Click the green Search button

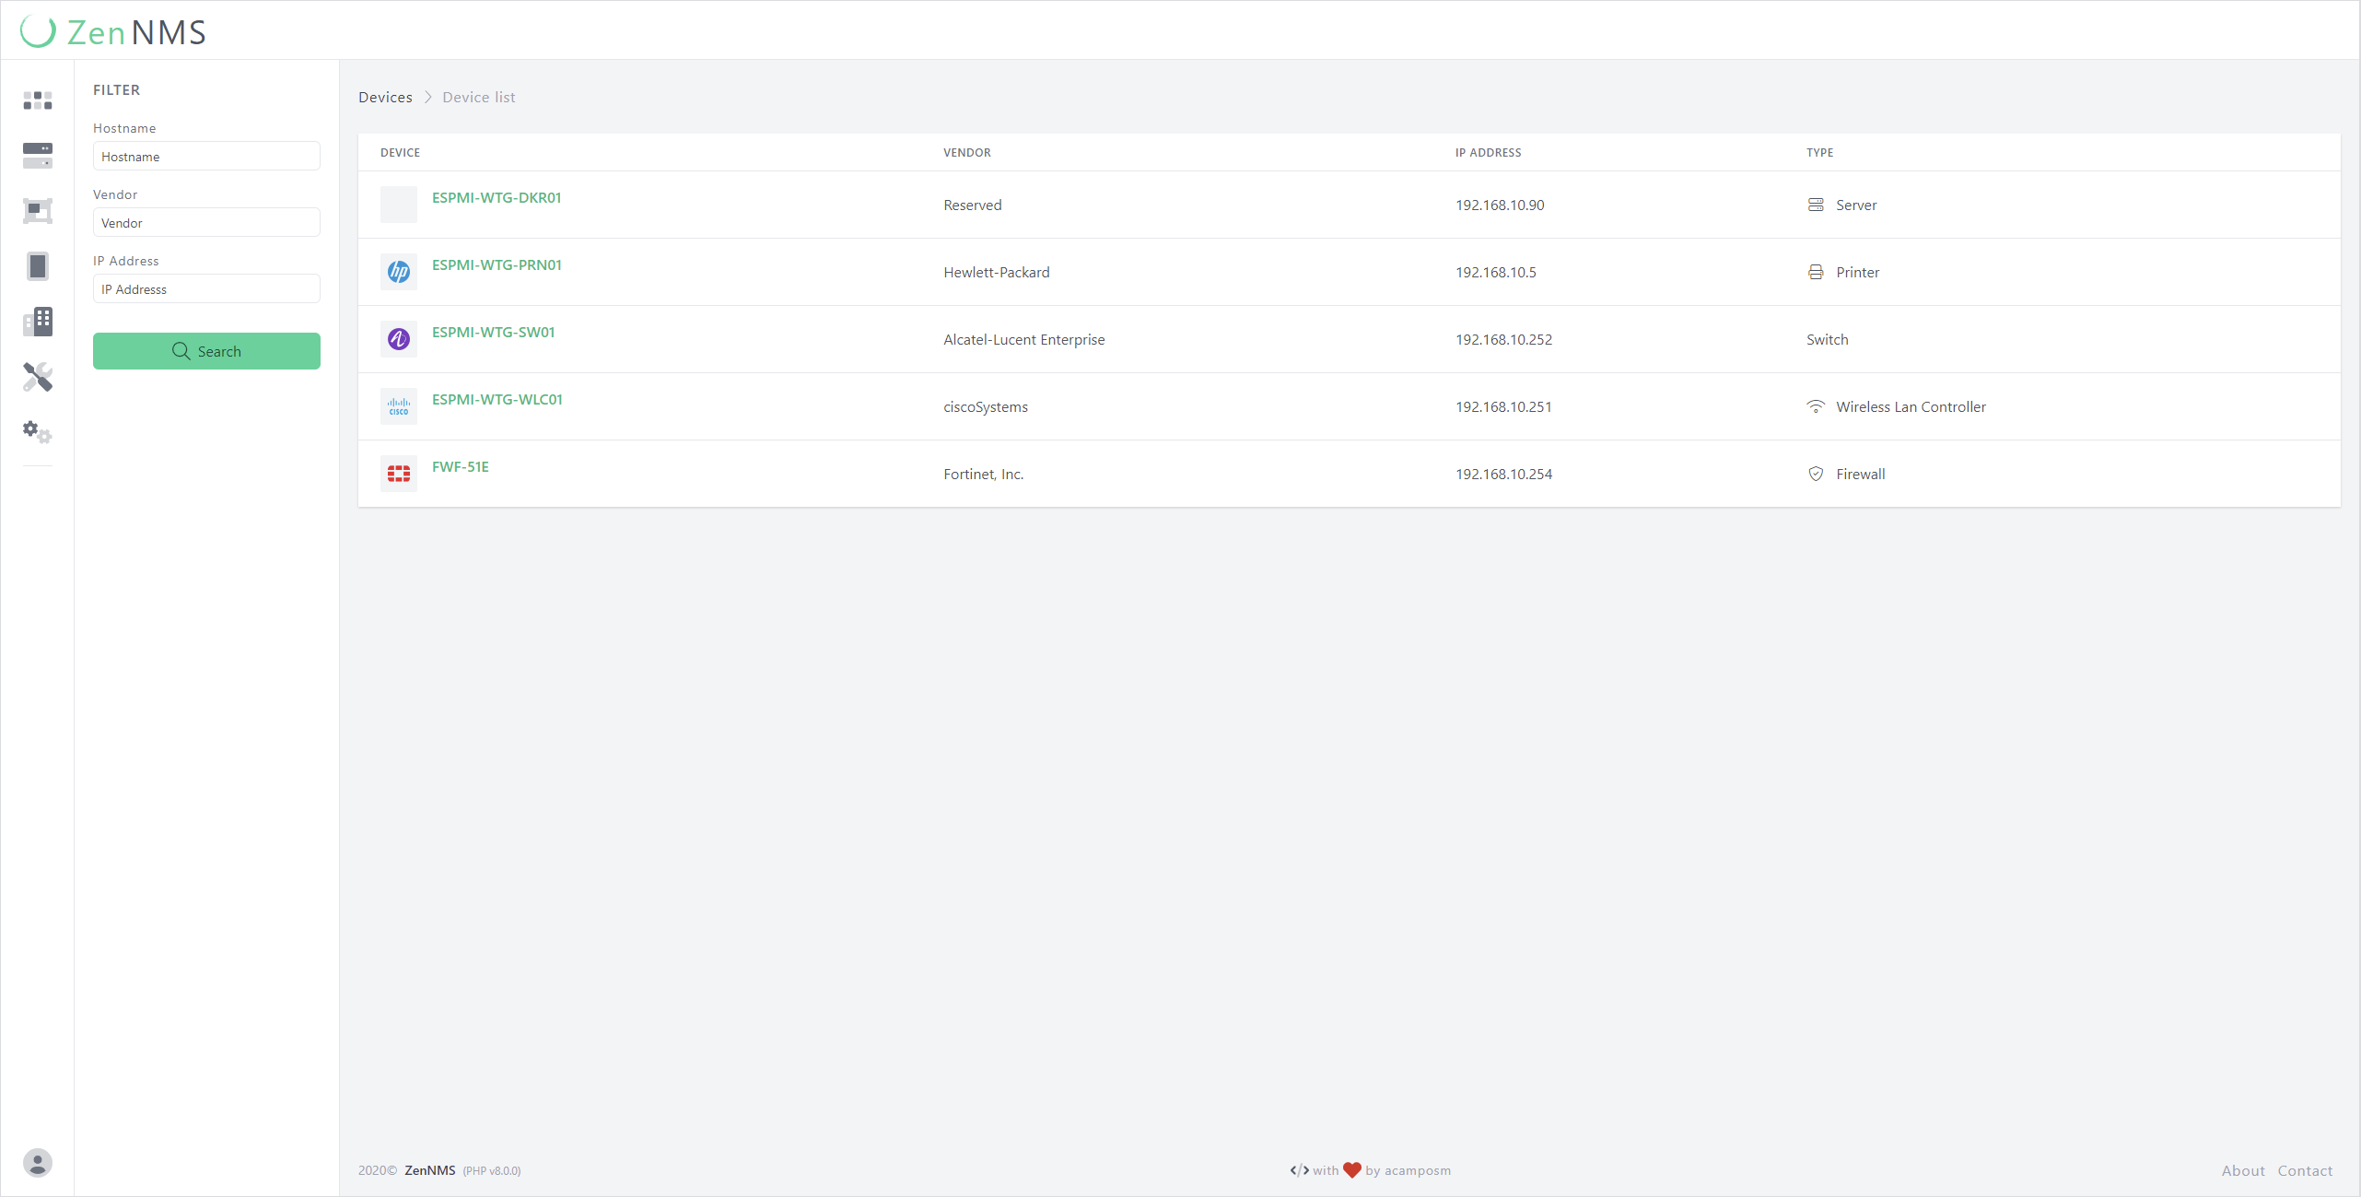206,351
